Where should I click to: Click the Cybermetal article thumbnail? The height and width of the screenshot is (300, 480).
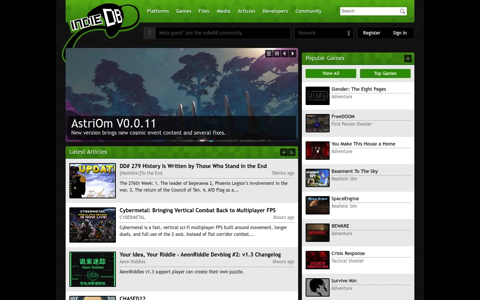[93, 225]
